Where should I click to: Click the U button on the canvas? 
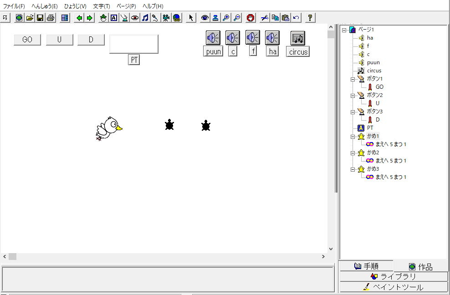[59, 40]
